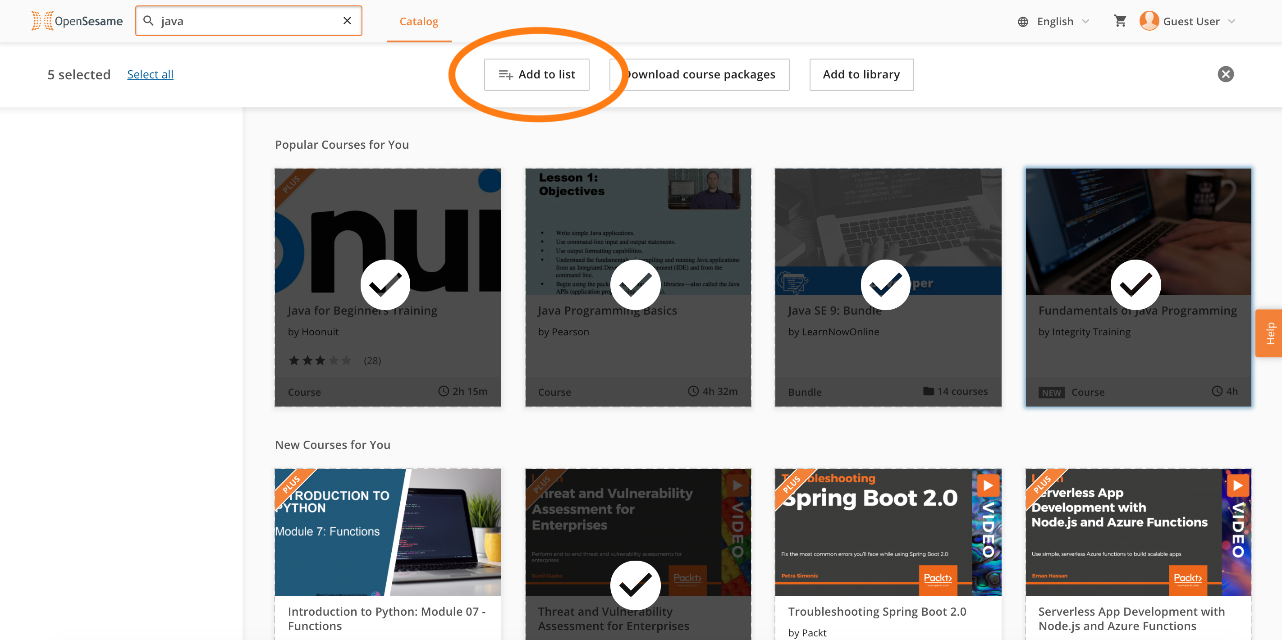
Task: Click 'by LearnNowOnline' provider text
Action: [833, 332]
